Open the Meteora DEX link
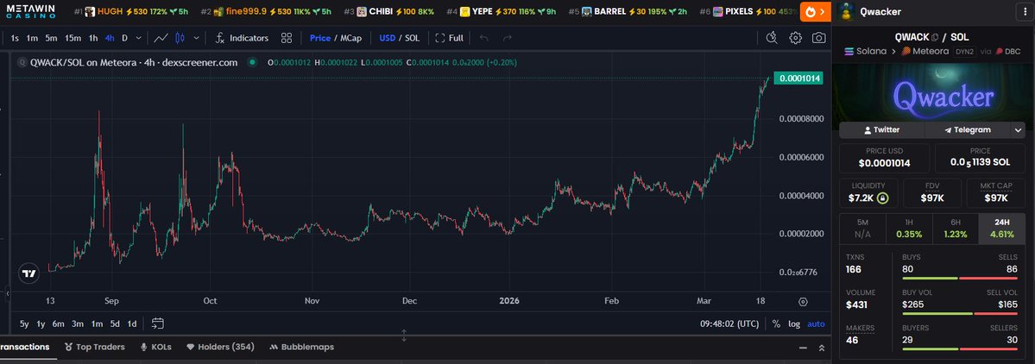 925,52
